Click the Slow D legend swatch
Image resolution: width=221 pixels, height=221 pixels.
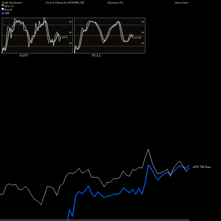pos(3,5)
